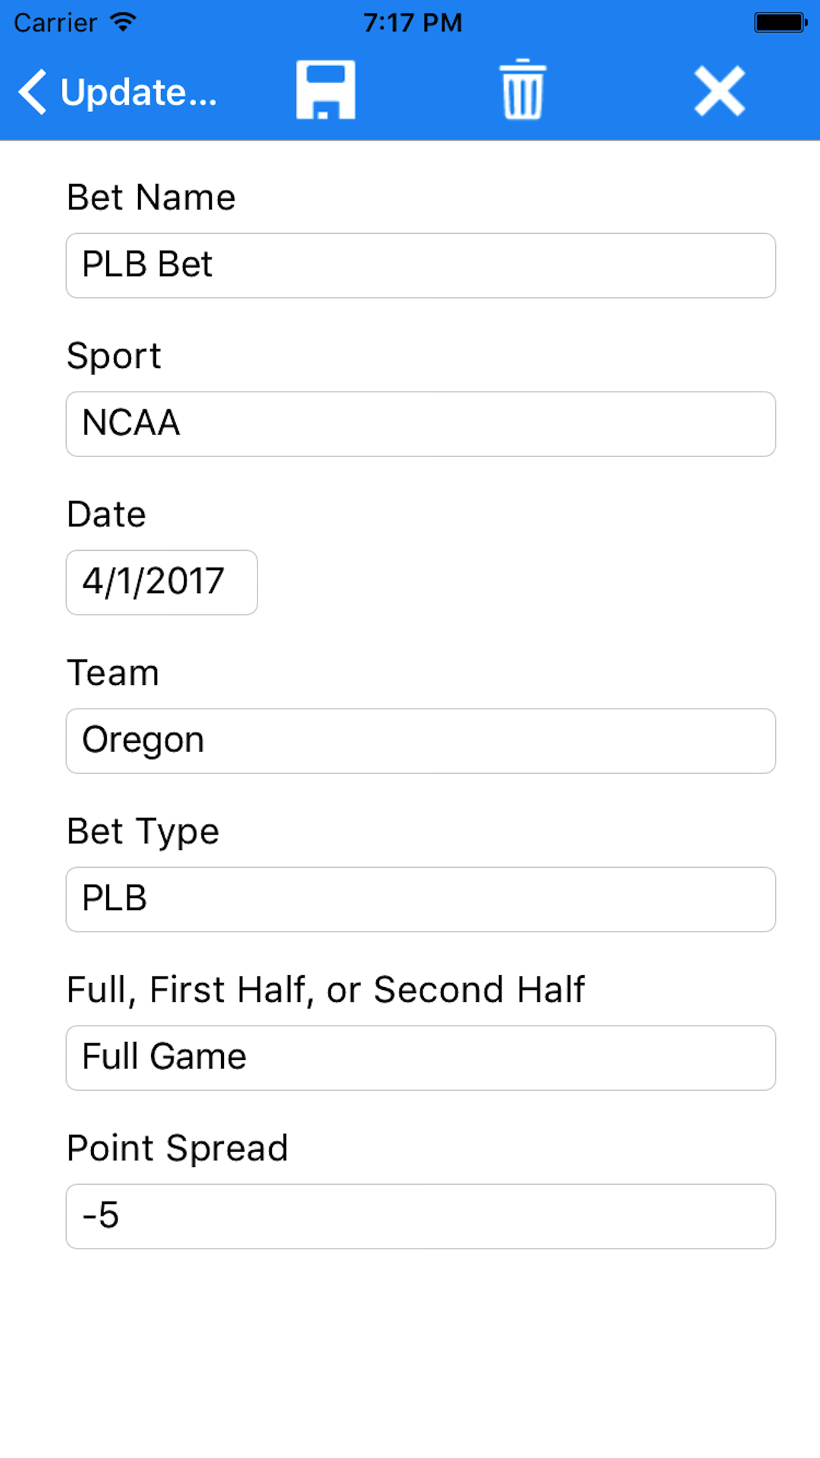Cancel editing with the X icon
Screen dimensions: 820x1458
coord(720,91)
